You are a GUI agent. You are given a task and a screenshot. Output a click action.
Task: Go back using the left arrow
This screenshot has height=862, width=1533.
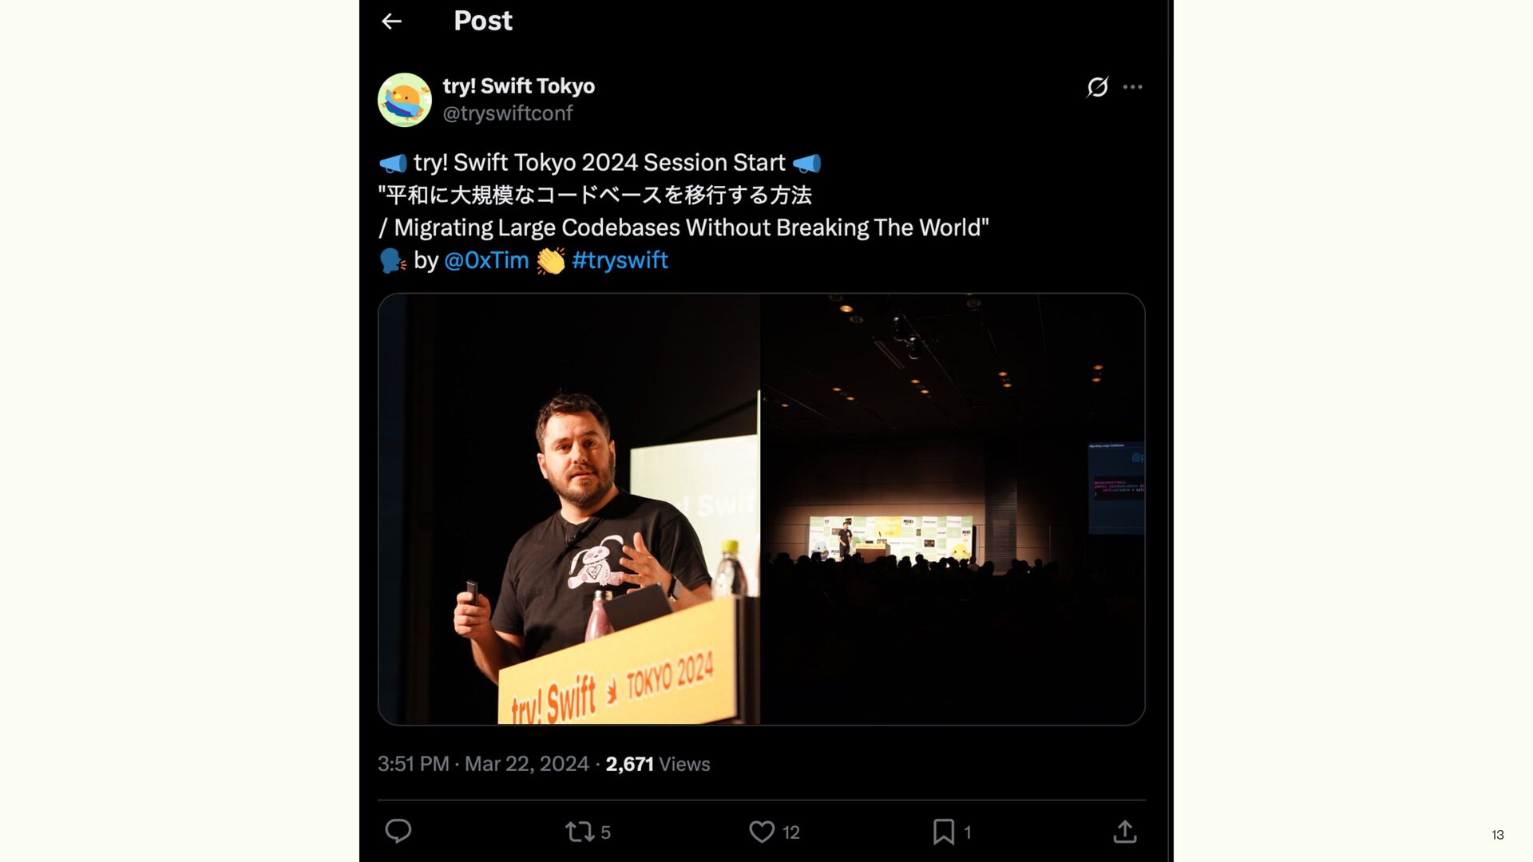[391, 22]
